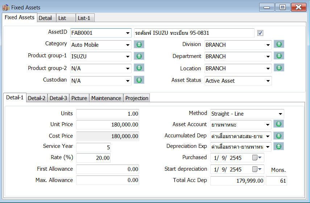This screenshot has height=203, width=310.
Task: Expand the Asset Account dropdown
Action: point(268,125)
